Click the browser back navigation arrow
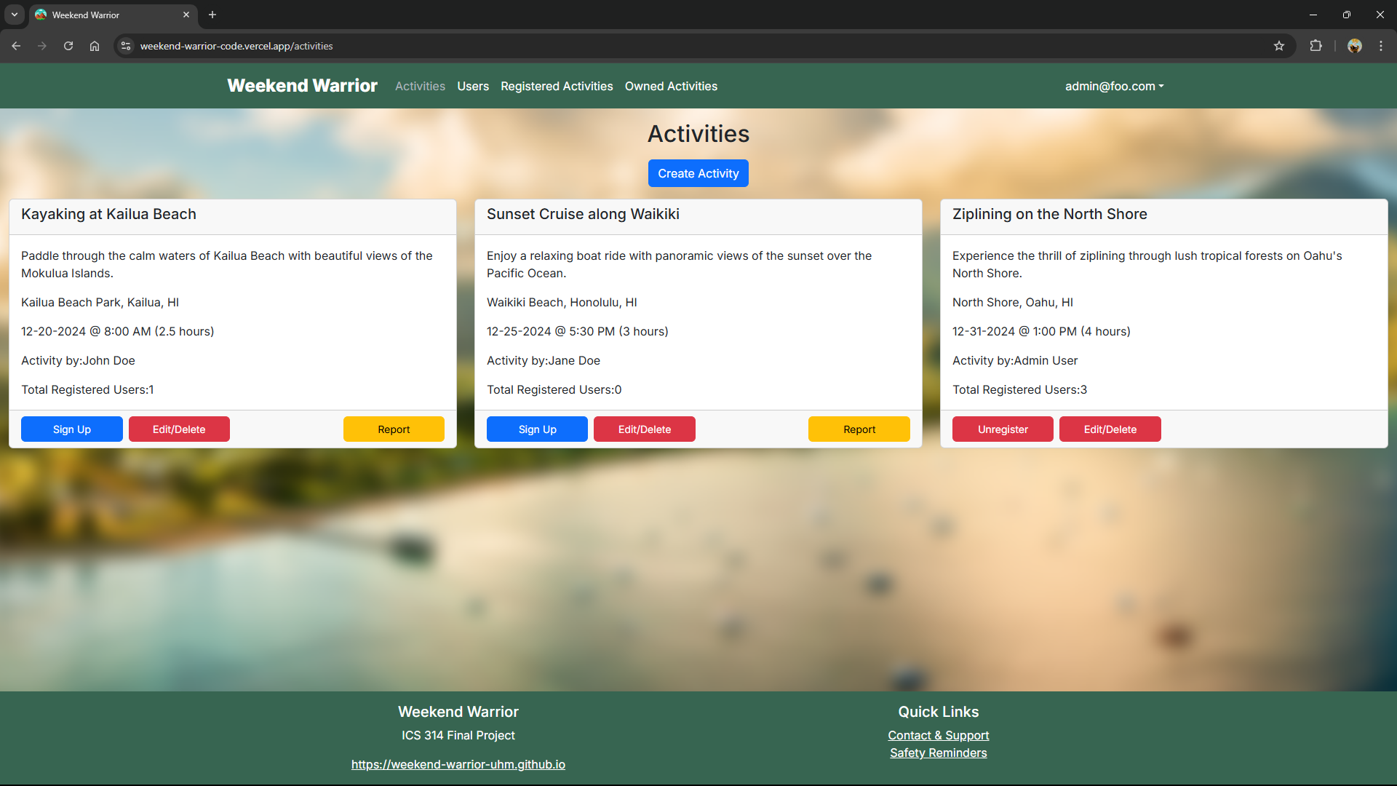 16,46
